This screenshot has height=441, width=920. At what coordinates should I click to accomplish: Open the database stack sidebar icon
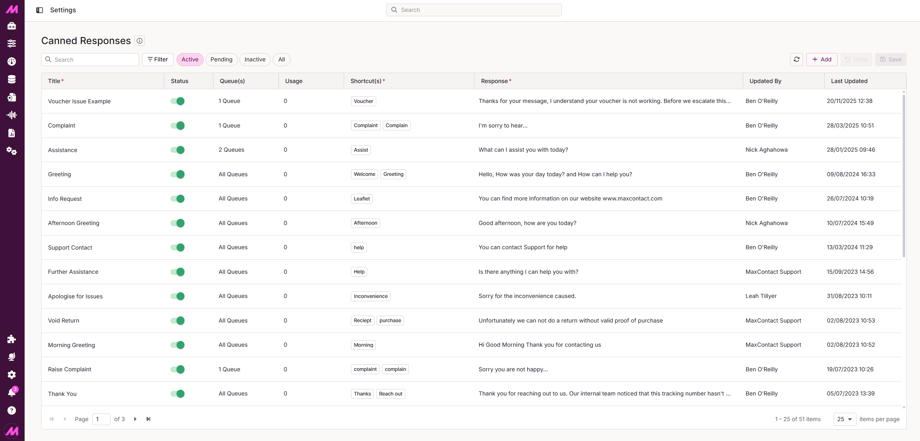pos(12,79)
